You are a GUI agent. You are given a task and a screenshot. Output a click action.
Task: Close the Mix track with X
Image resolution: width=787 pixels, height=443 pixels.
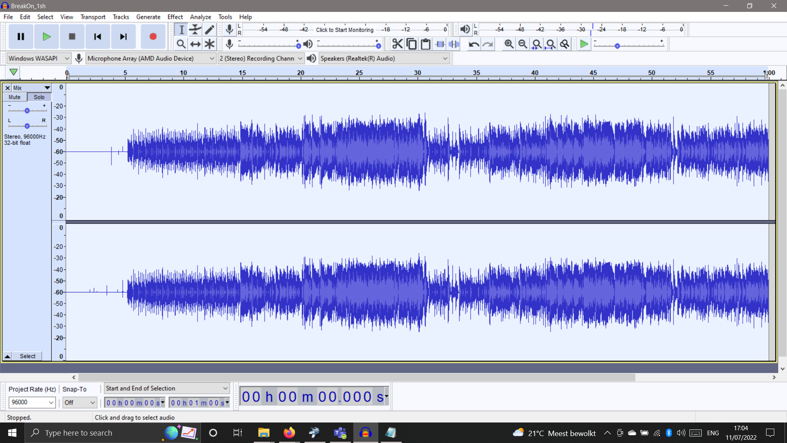pos(7,88)
